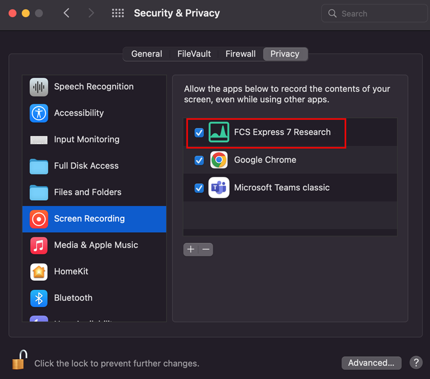Click the Media & Apple Music icon
The width and height of the screenshot is (430, 379).
(38, 245)
